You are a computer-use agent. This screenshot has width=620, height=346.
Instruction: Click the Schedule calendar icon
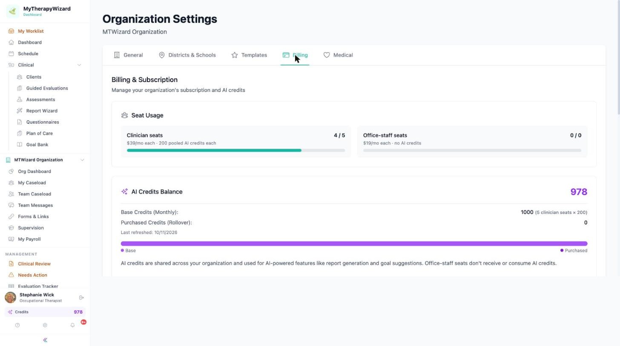tap(11, 54)
